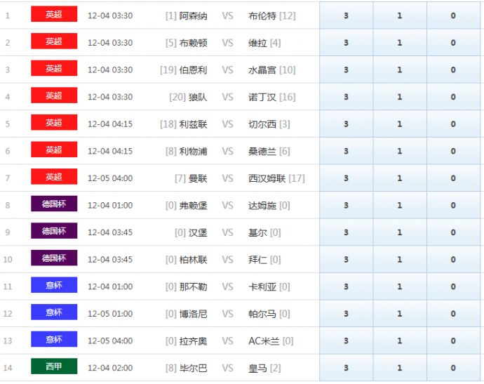Choose 0 for the 伯恩利 vs 水晶宫 match
This screenshot has width=484, height=384.
pyautogui.click(x=453, y=70)
